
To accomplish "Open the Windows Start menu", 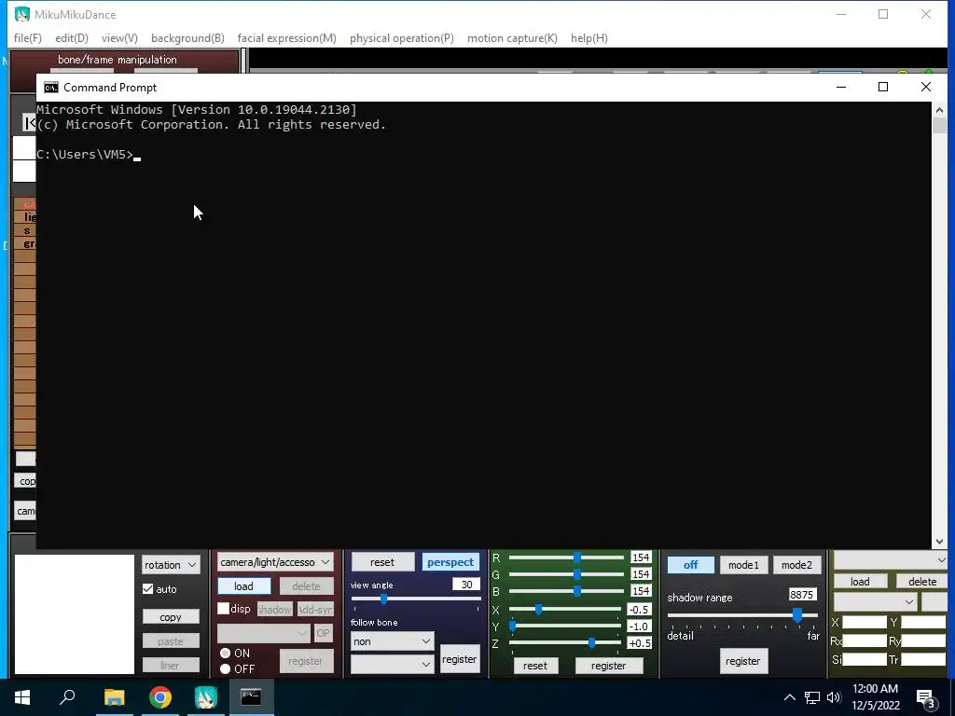I will point(22,697).
